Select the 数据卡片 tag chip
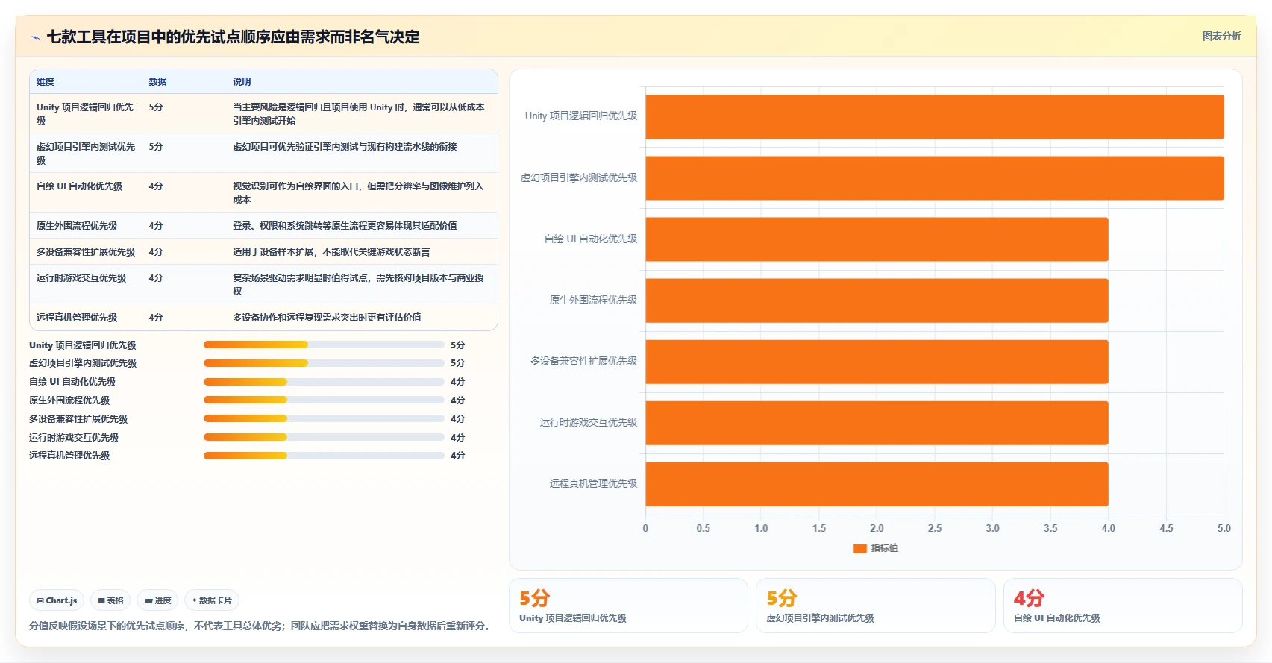The image size is (1272, 663). click(x=212, y=600)
